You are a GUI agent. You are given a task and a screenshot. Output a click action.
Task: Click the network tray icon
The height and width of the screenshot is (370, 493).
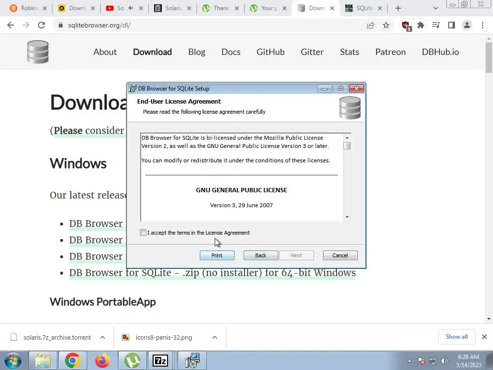[x=433, y=361]
